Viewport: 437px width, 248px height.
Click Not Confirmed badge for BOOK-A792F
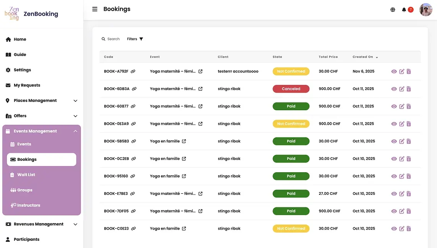(x=291, y=71)
